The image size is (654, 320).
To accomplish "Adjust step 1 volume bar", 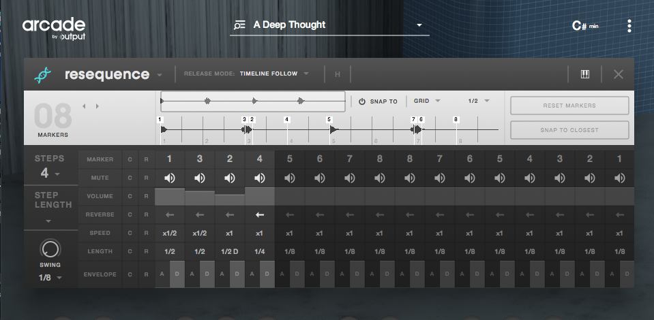I will [x=169, y=197].
